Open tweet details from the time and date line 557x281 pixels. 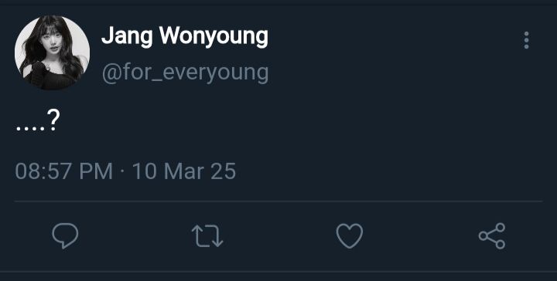coord(125,171)
